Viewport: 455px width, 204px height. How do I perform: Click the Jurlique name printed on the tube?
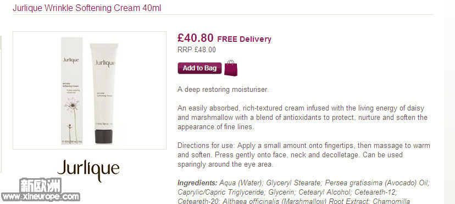point(105,63)
